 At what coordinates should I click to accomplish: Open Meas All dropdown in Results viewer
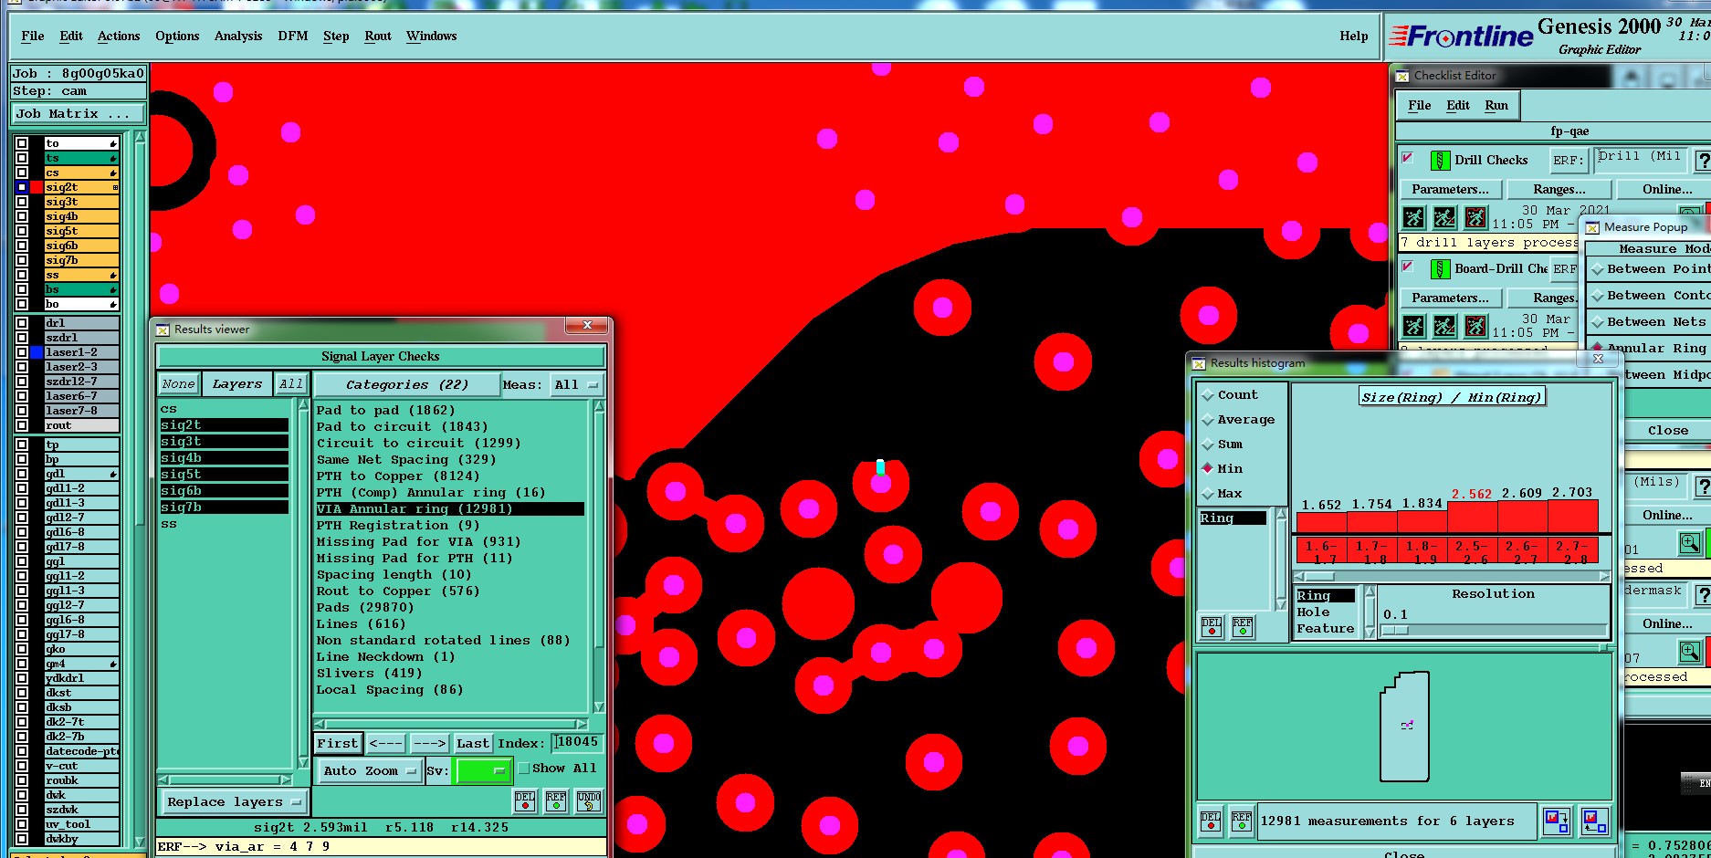coord(576,385)
